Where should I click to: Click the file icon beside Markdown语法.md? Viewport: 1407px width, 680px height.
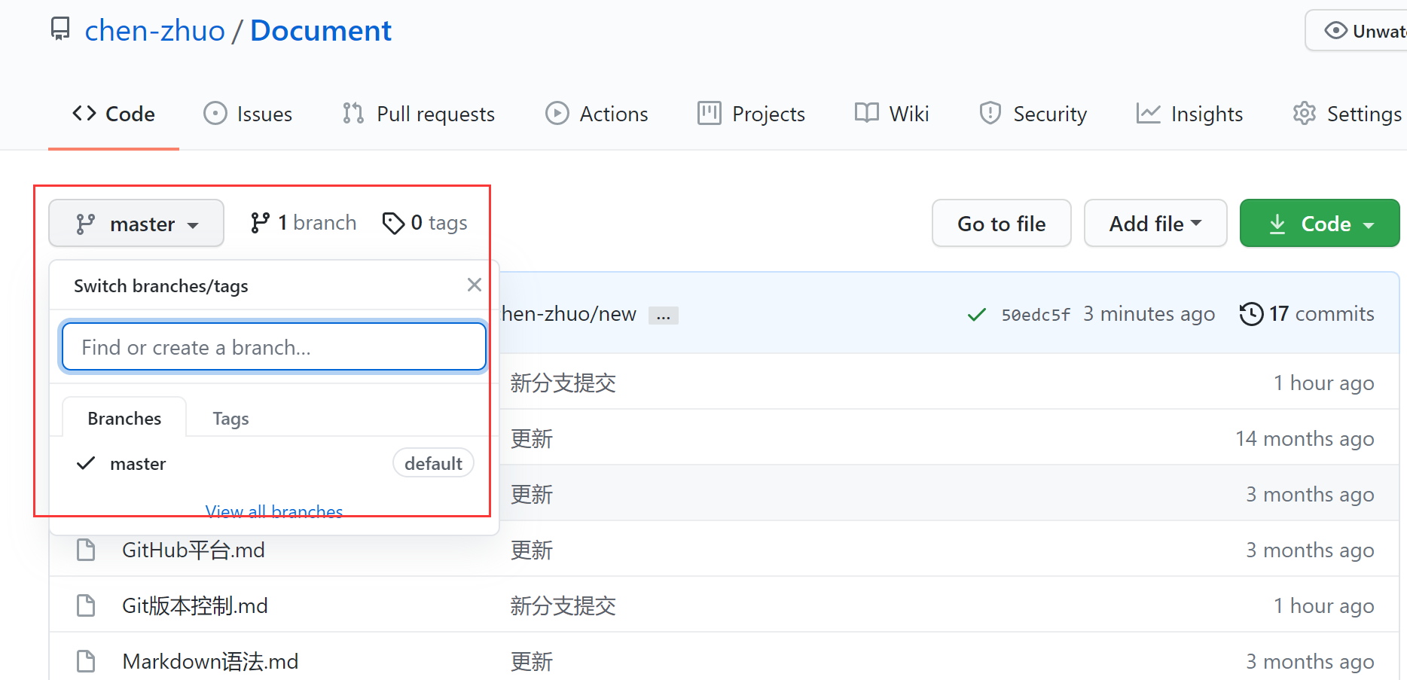86,662
